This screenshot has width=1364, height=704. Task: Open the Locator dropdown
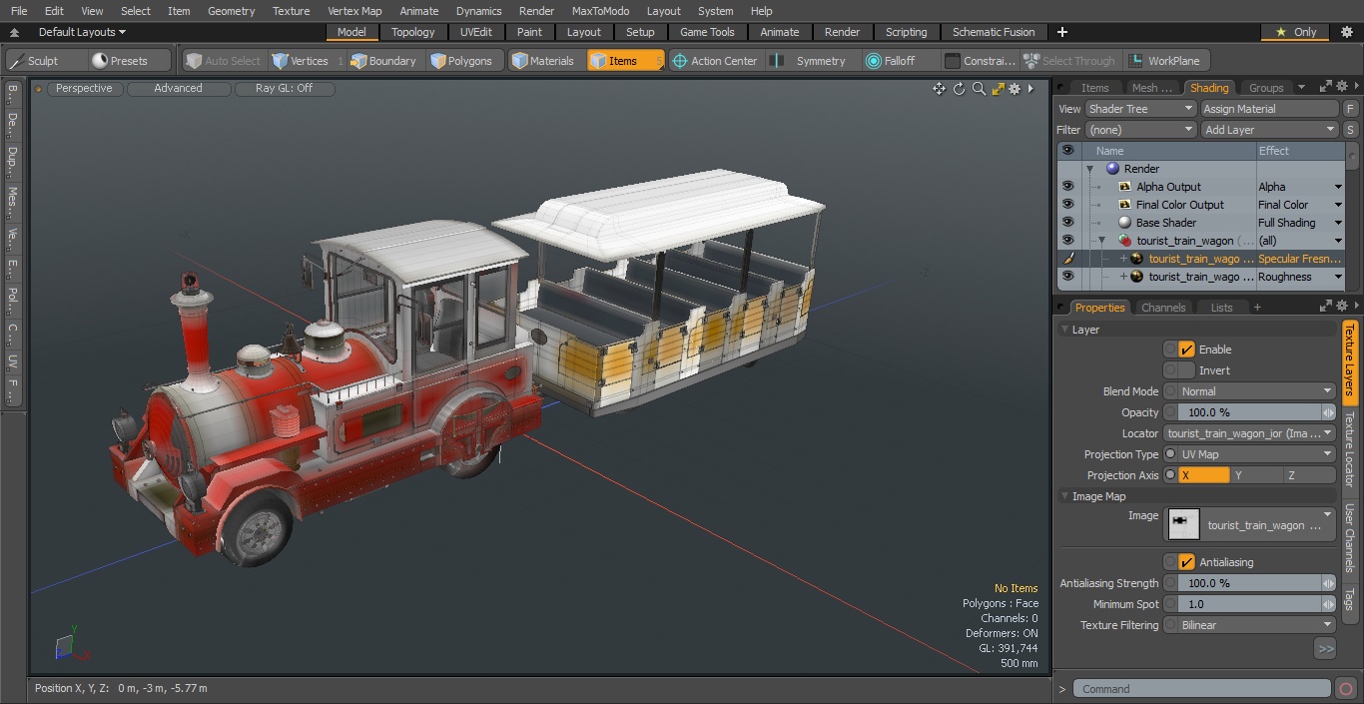tap(1250, 433)
